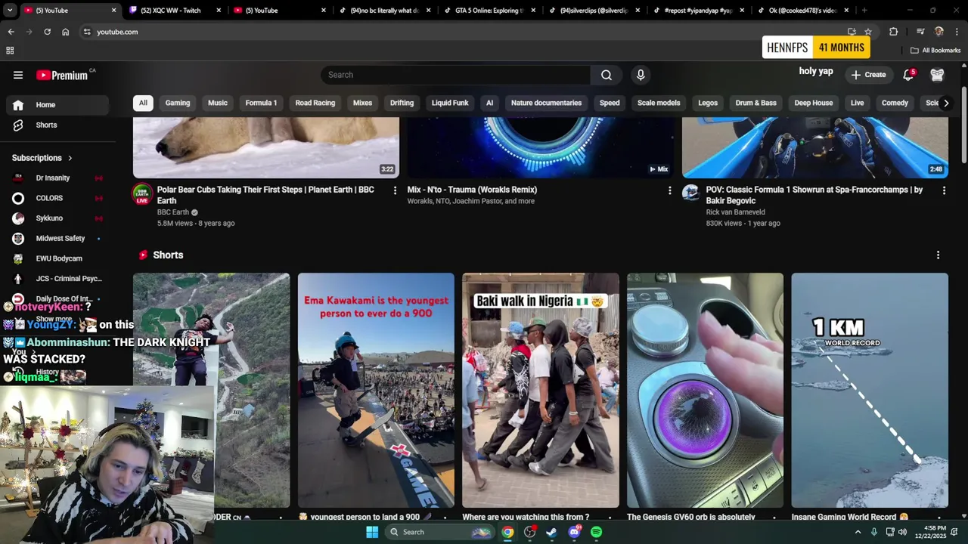968x544 pixels.
Task: Open Polar Bear Cubs video thumbnail
Action: pyautogui.click(x=266, y=147)
